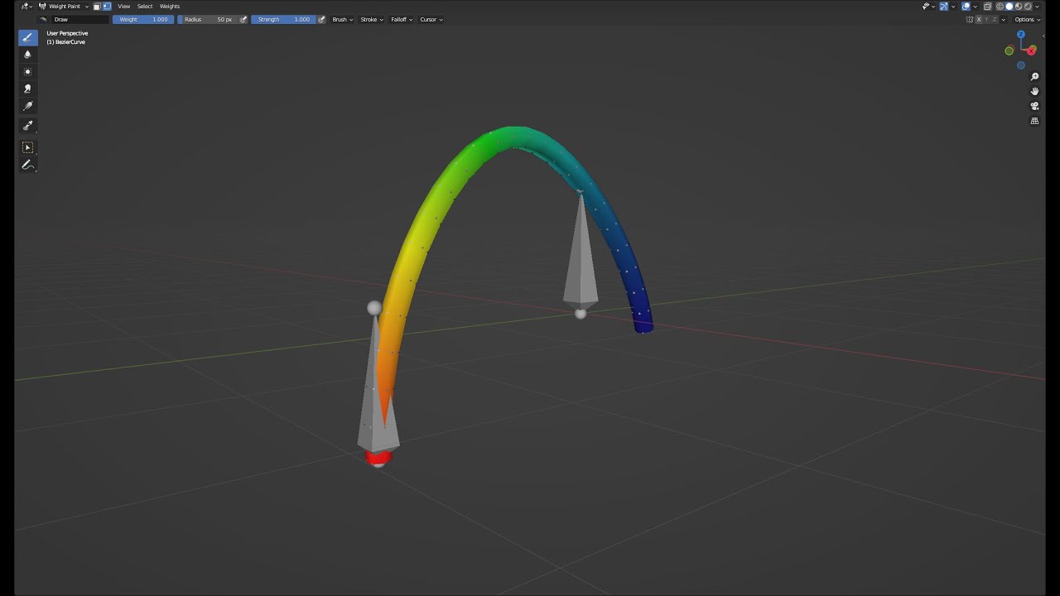This screenshot has height=596, width=1060.
Task: Switch perspective/orthographic grid icon
Action: coord(1034,121)
